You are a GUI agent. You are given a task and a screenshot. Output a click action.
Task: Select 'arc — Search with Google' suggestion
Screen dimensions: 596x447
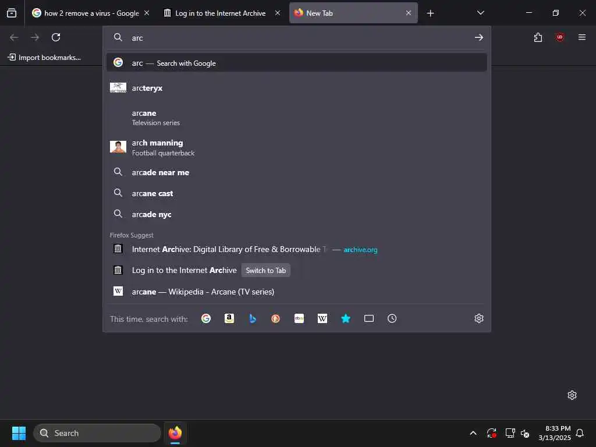pyautogui.click(x=297, y=63)
